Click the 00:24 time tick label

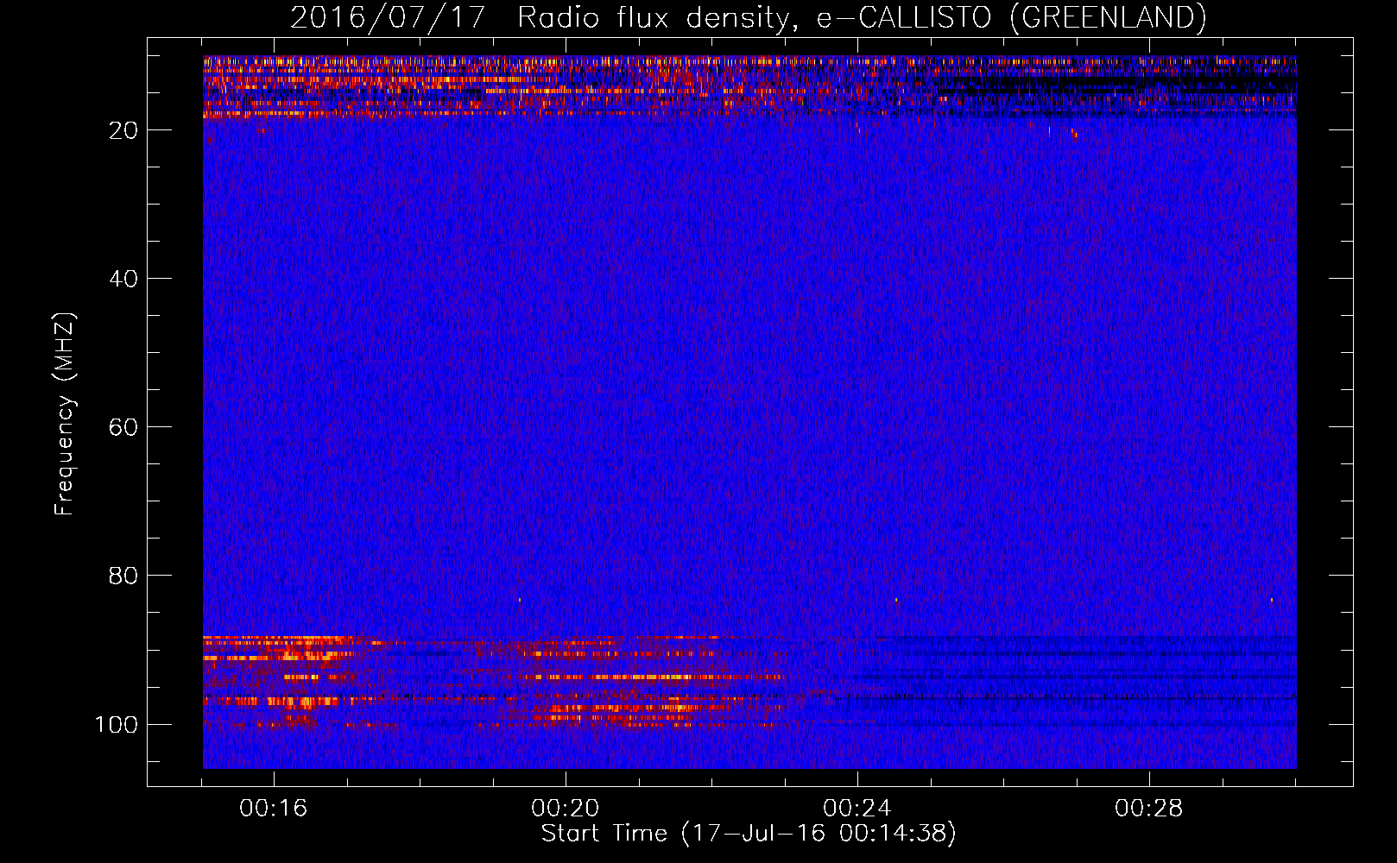[857, 809]
